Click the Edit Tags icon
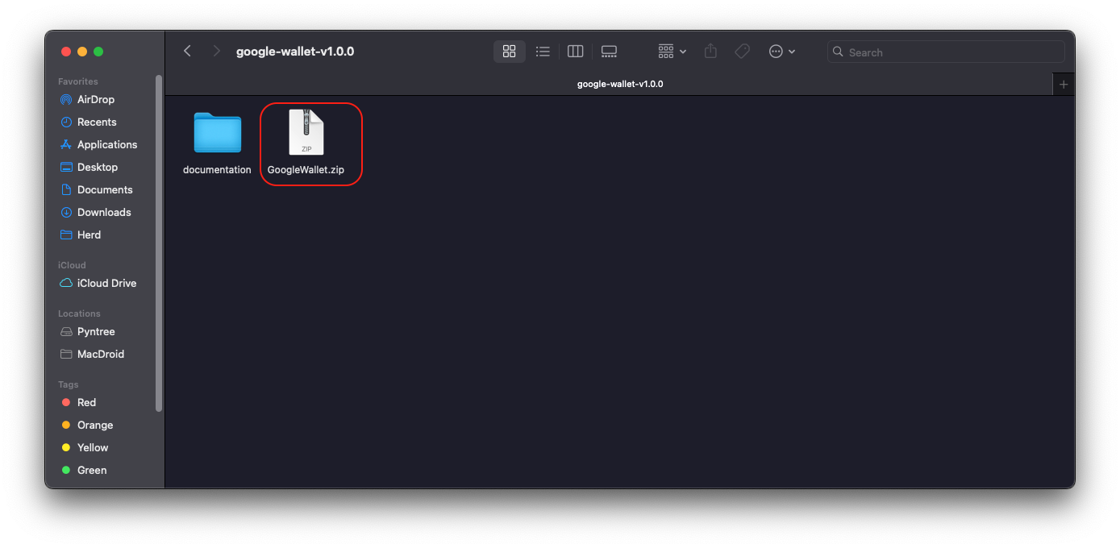This screenshot has height=548, width=1120. (x=742, y=52)
